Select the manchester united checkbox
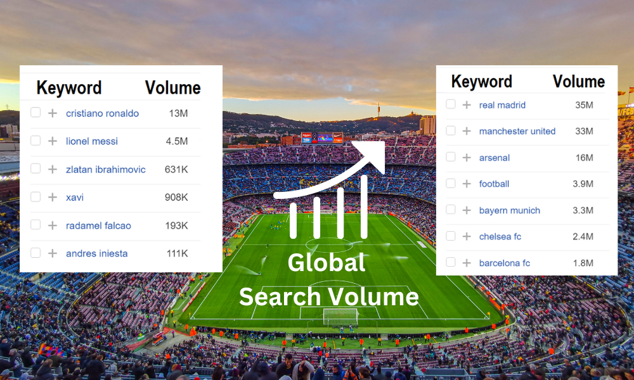This screenshot has height=380, width=634. [x=450, y=130]
